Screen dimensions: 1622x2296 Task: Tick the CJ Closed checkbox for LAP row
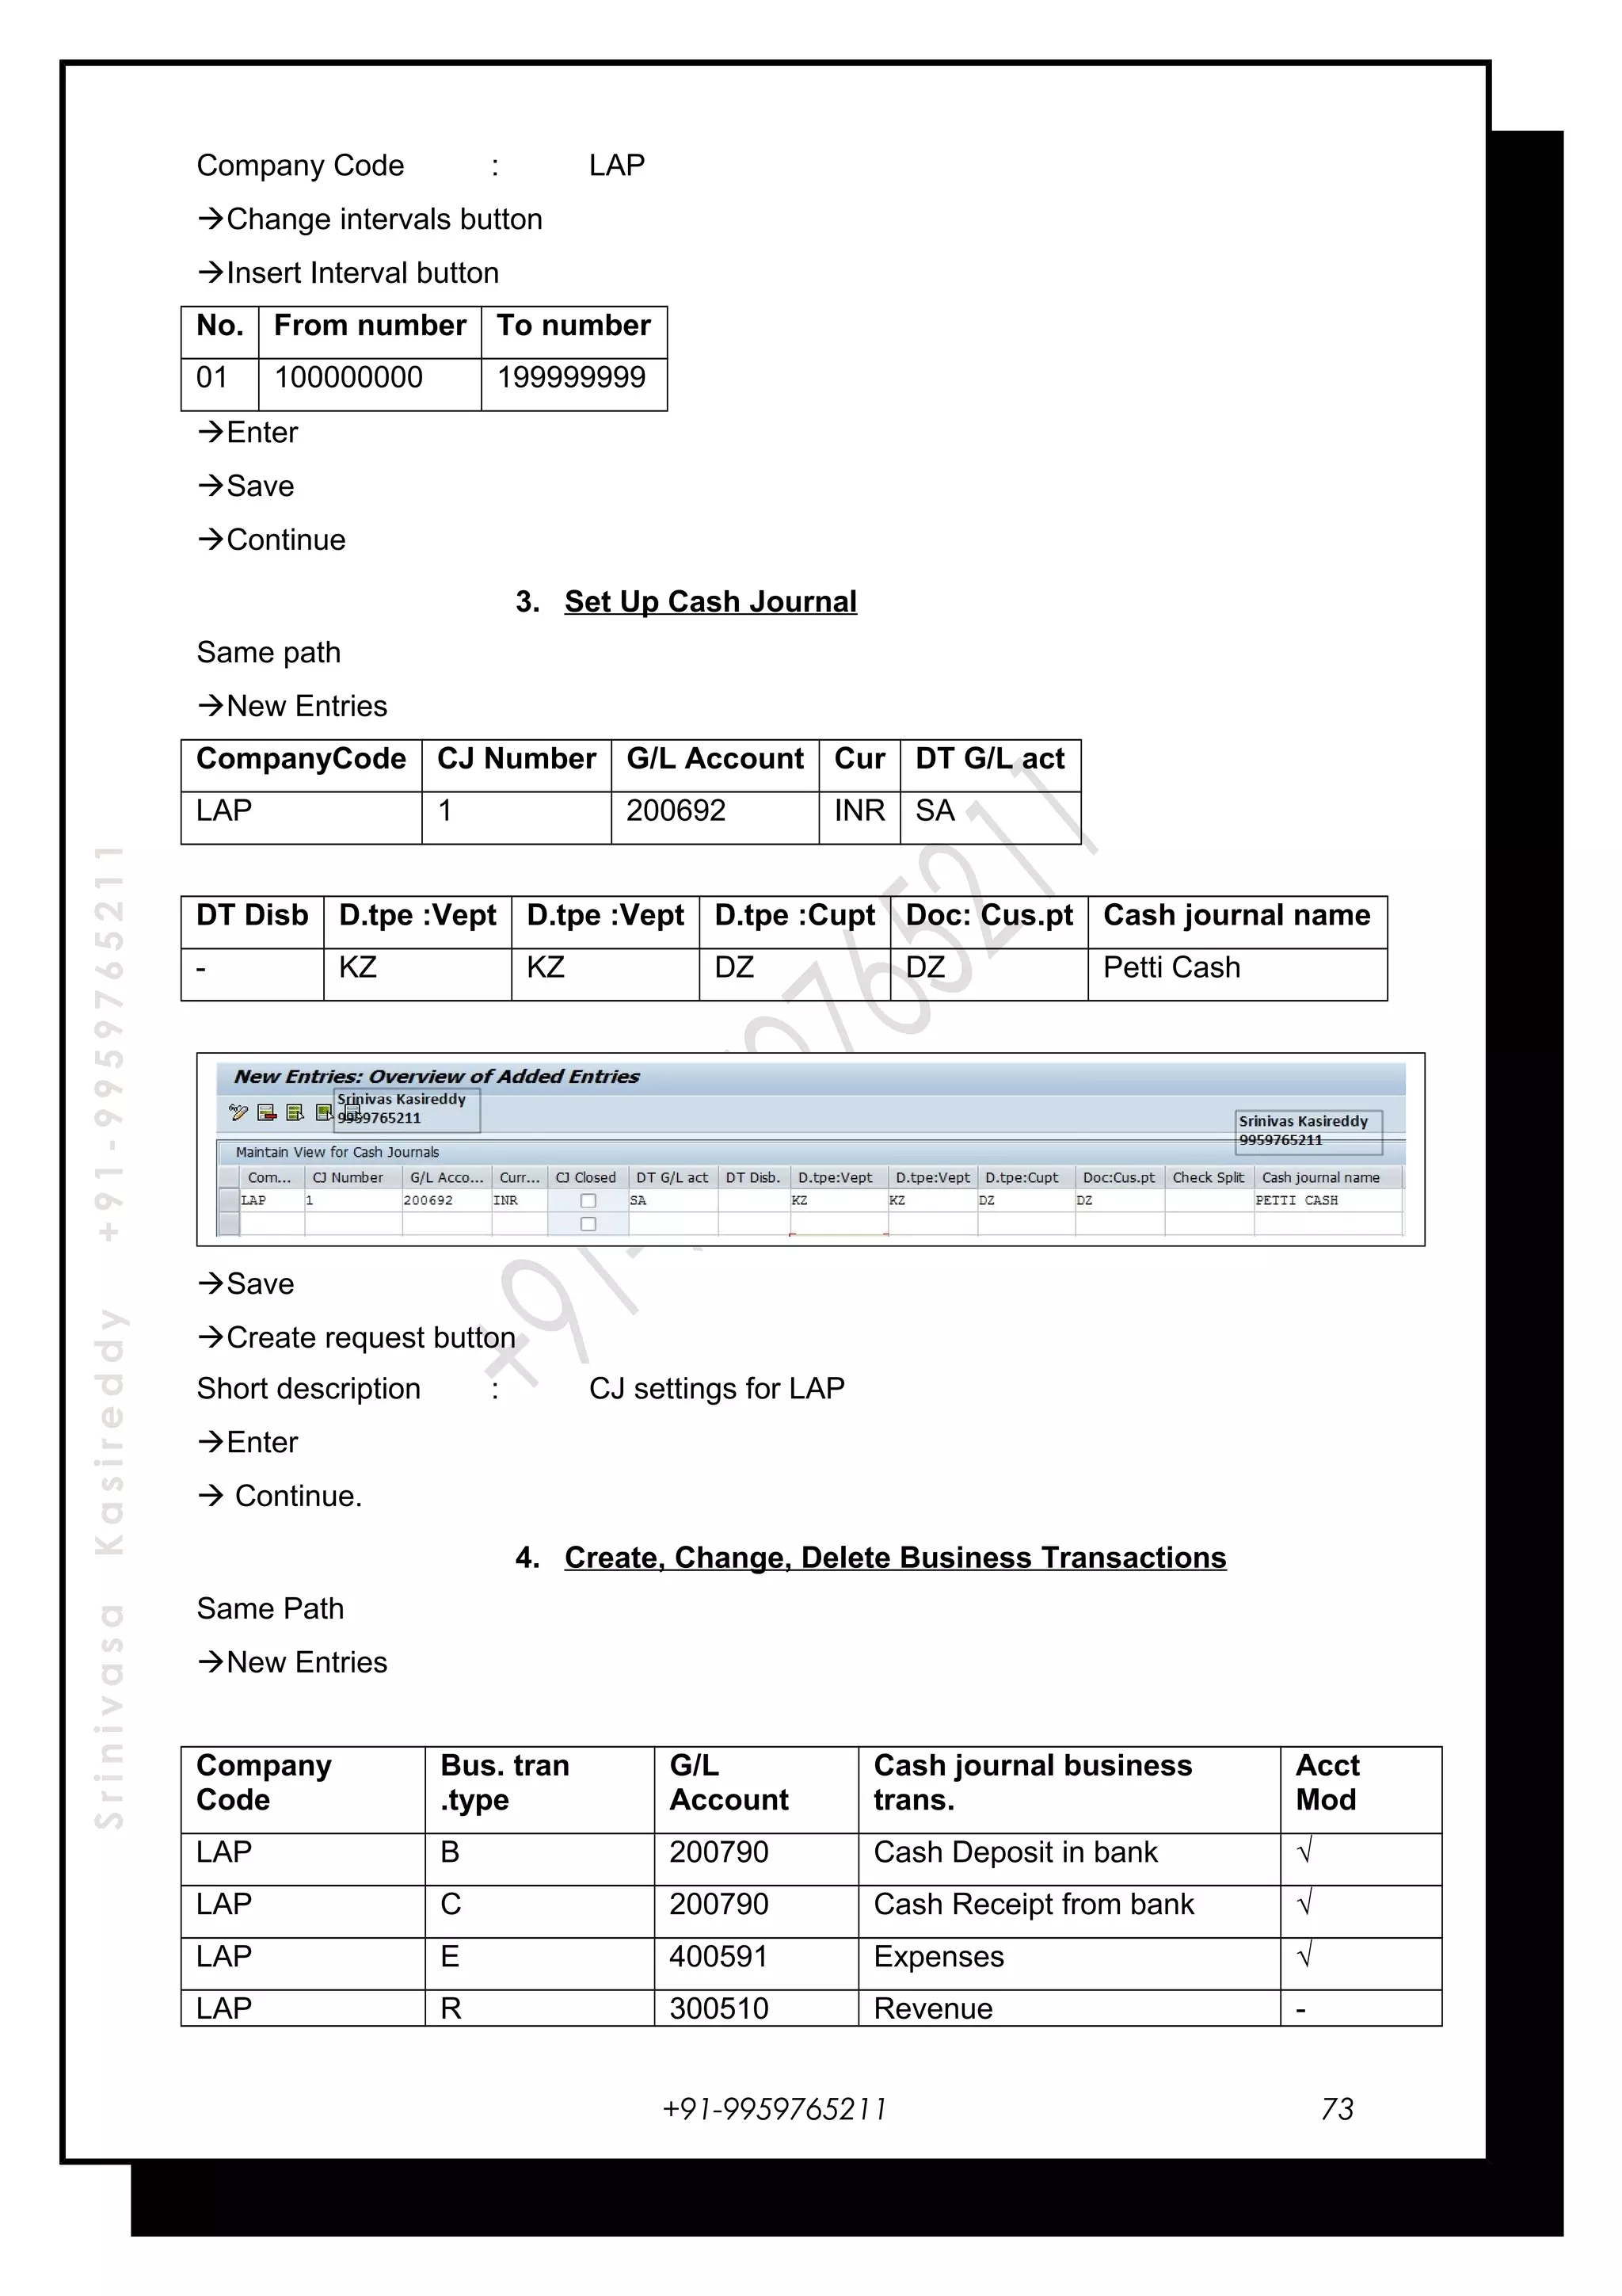coord(588,1201)
